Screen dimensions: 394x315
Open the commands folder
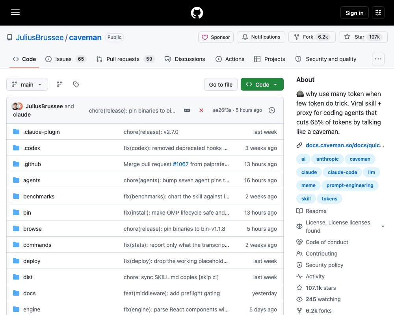pos(37,245)
